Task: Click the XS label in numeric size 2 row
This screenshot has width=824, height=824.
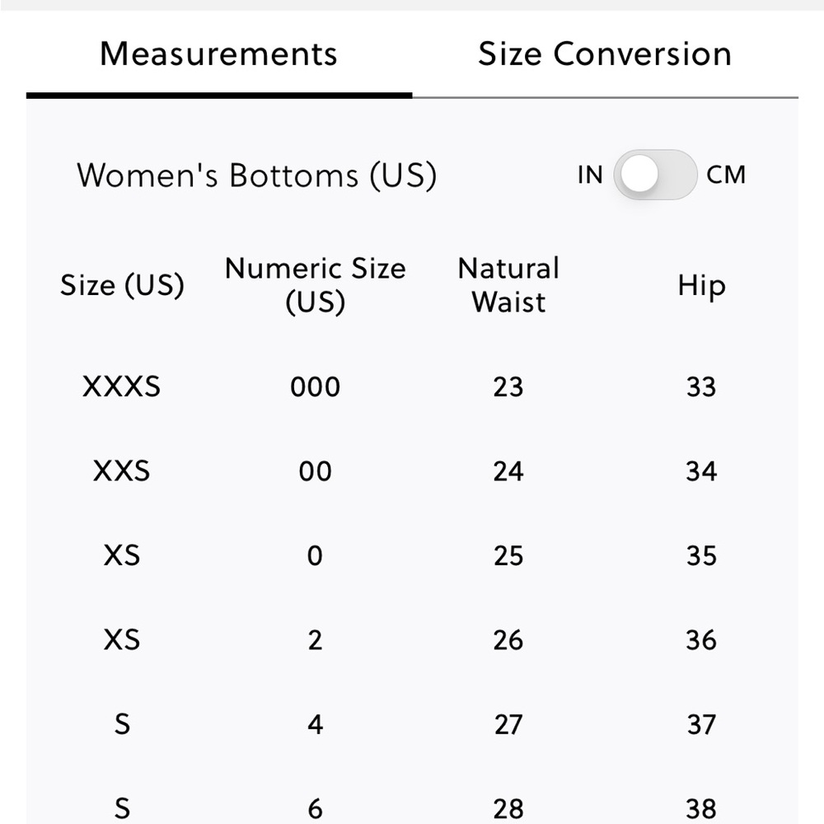Action: click(x=122, y=640)
